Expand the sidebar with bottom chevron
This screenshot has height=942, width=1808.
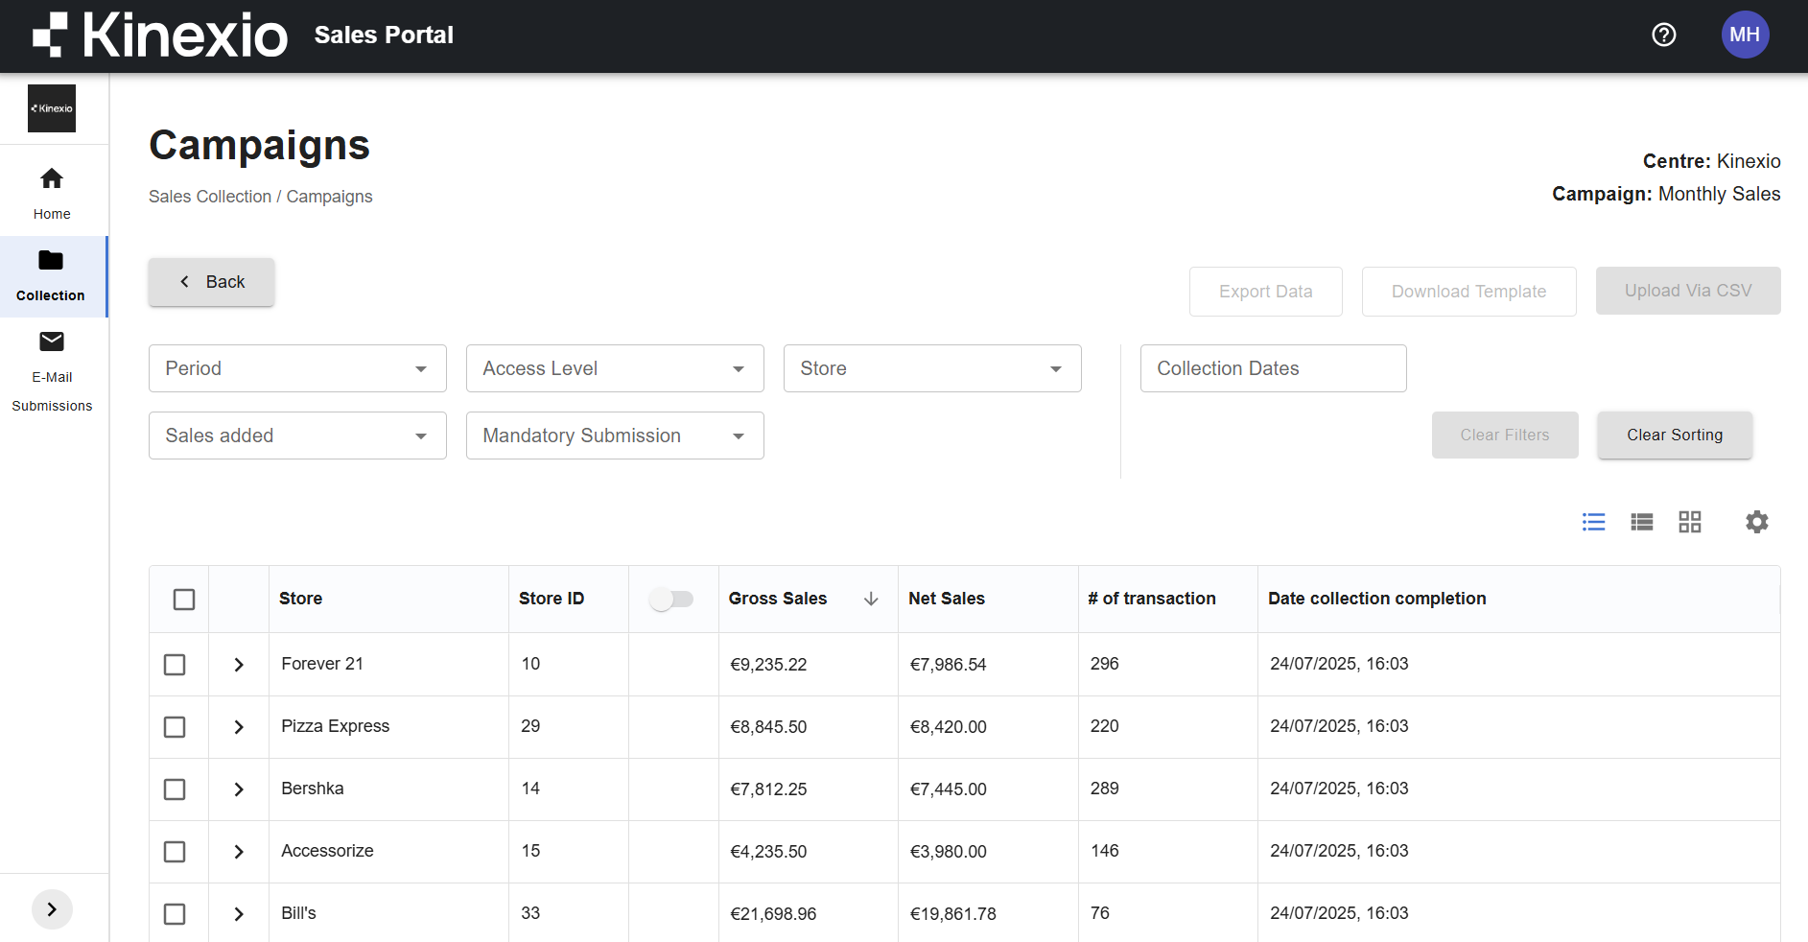click(52, 909)
